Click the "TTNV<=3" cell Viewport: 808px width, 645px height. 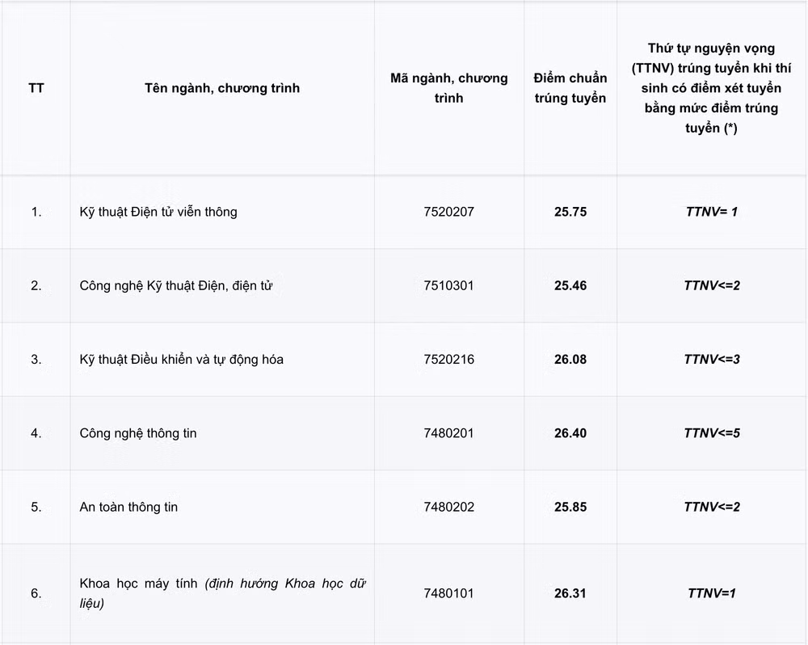point(712,360)
